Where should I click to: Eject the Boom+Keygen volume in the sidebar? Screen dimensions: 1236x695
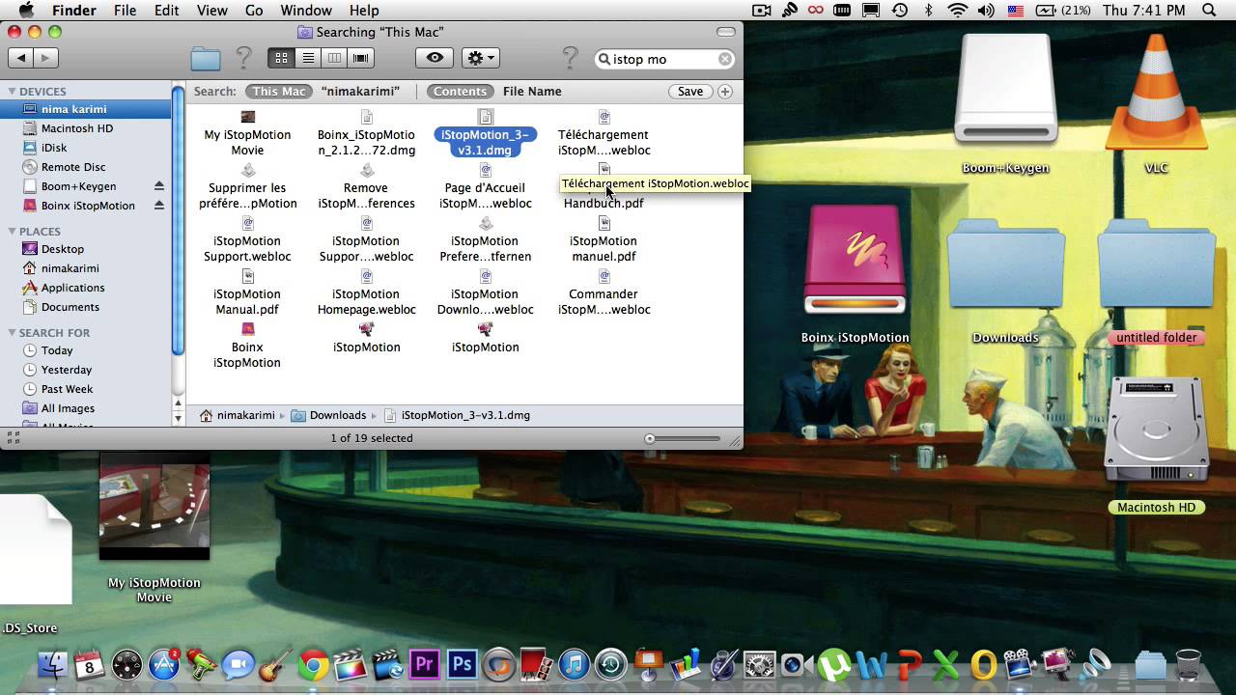tap(159, 186)
